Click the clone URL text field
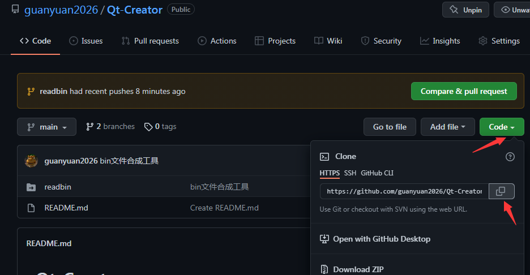This screenshot has width=530, height=275. coord(404,191)
